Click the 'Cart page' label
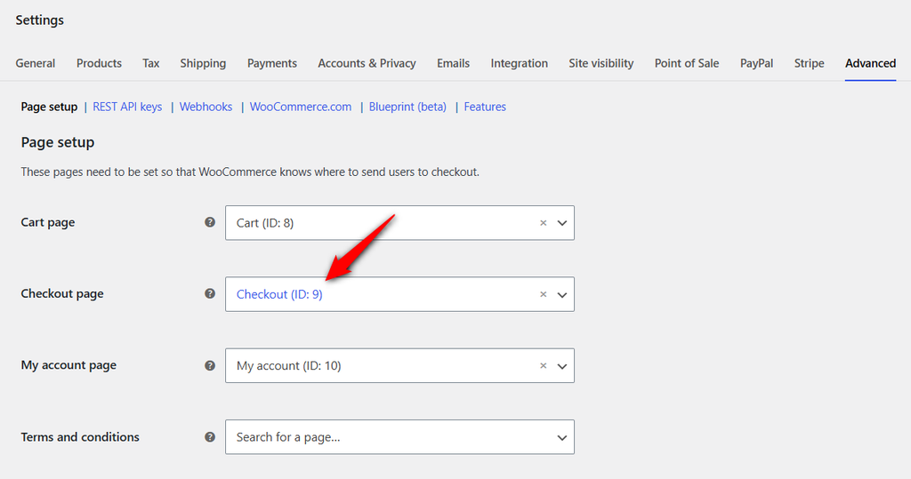 [48, 222]
